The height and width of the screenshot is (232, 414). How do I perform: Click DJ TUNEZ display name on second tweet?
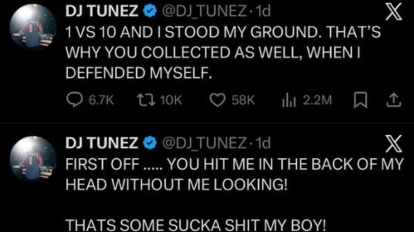point(102,143)
